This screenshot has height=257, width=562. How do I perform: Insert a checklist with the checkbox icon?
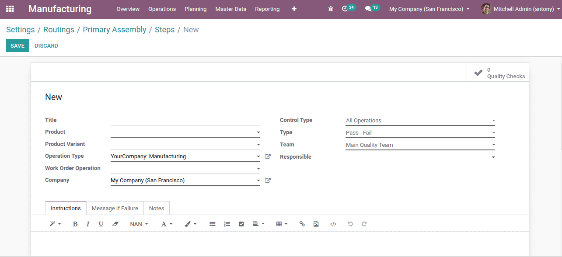tap(241, 224)
